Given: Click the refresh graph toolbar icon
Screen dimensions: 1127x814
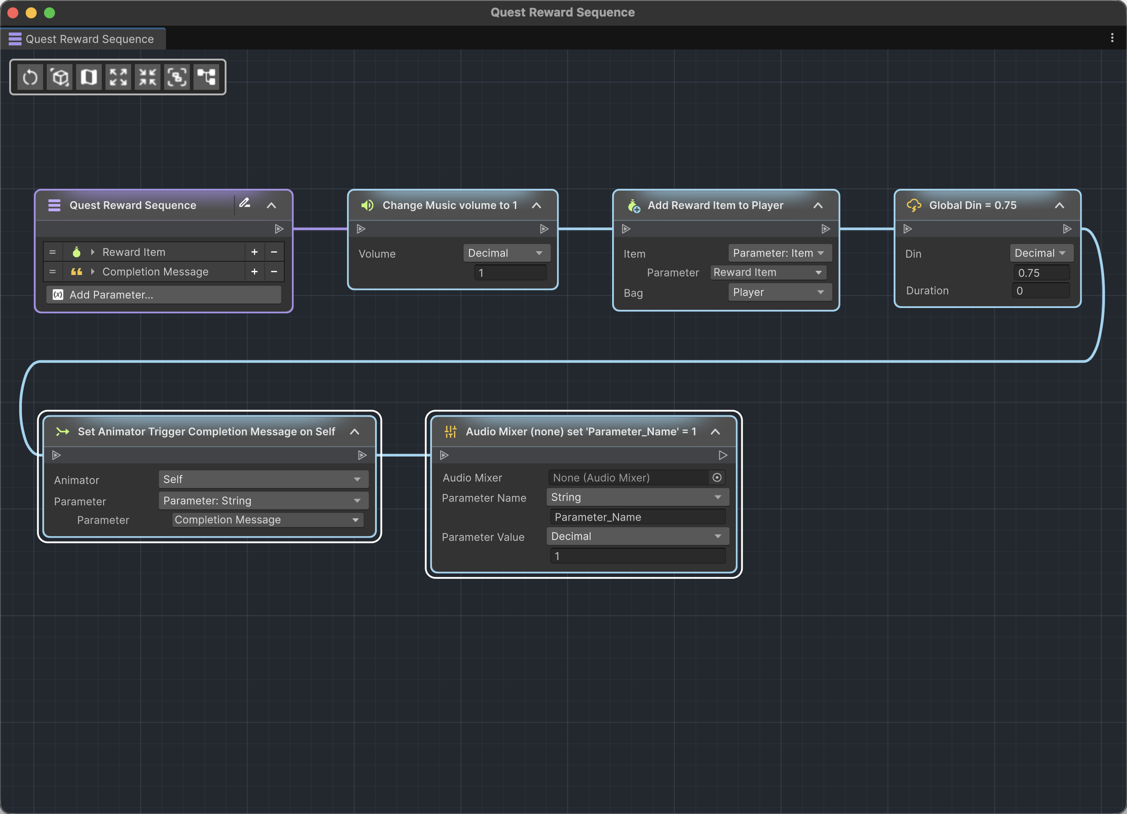Looking at the screenshot, I should (30, 77).
